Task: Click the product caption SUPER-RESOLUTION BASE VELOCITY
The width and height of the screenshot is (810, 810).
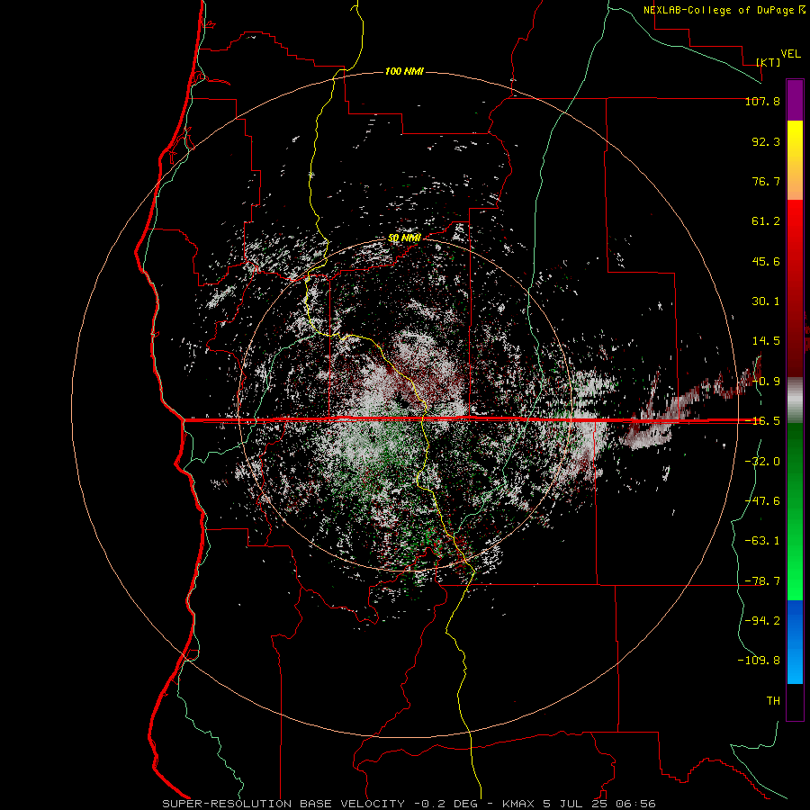Action: [x=283, y=804]
